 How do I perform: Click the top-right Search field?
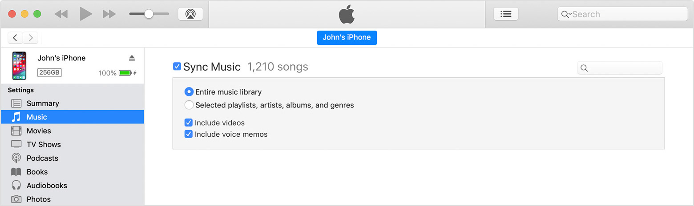(627, 14)
